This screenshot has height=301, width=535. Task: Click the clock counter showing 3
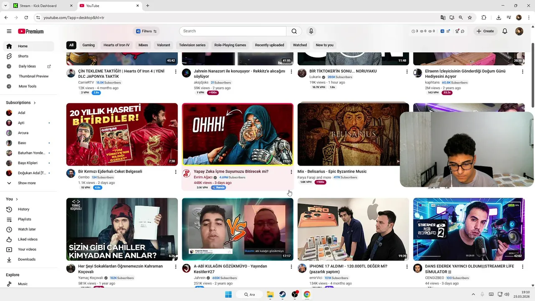pos(415,31)
